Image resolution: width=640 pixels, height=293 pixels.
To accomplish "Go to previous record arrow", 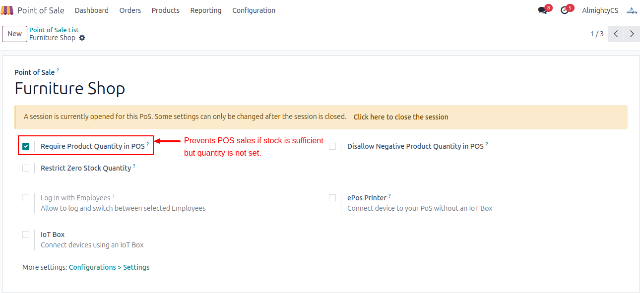I will click(x=615, y=34).
